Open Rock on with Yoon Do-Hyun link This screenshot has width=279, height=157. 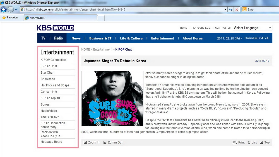pyautogui.click(x=50, y=134)
